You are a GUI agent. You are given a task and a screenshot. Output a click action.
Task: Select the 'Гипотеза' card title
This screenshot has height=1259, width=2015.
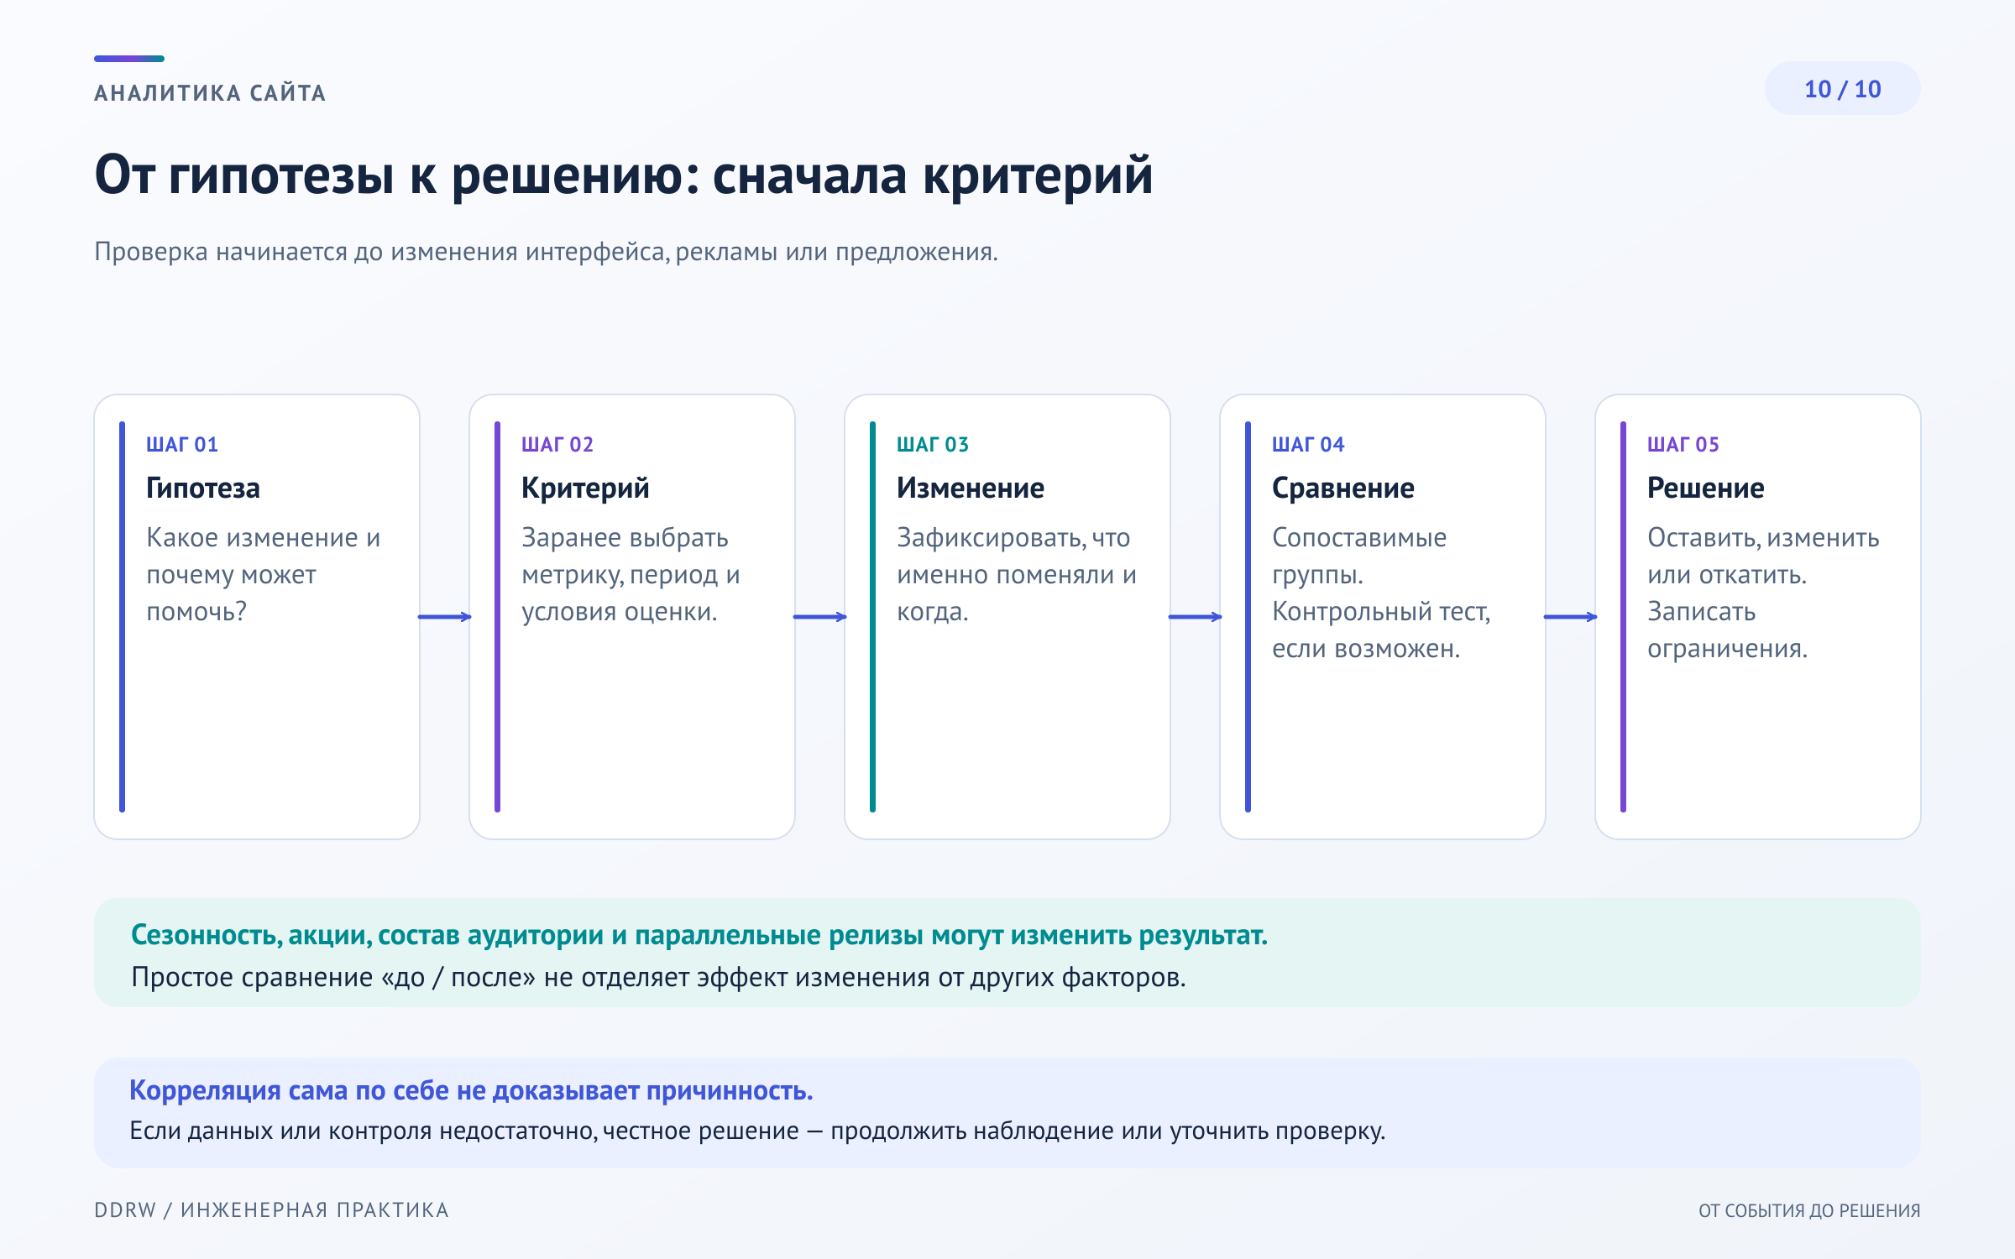(x=203, y=488)
